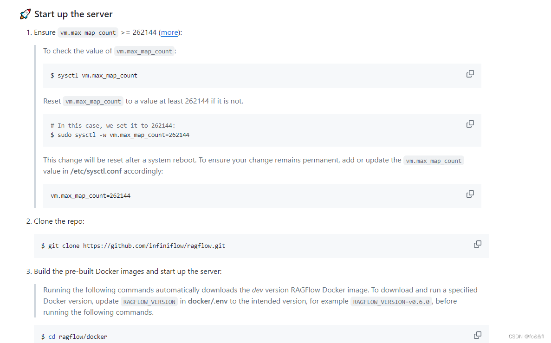551x343 pixels.
Task: Copy the cd ragflow/docker command
Action: coord(477,335)
